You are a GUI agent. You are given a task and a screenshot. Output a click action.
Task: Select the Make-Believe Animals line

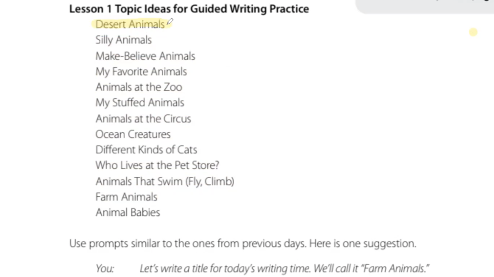pos(145,56)
